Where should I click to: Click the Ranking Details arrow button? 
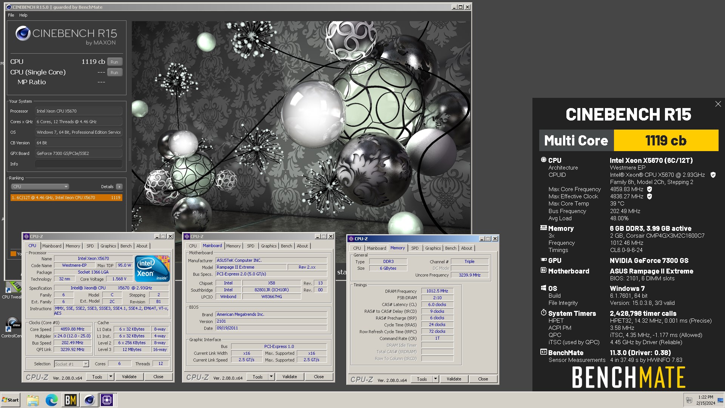(x=119, y=187)
